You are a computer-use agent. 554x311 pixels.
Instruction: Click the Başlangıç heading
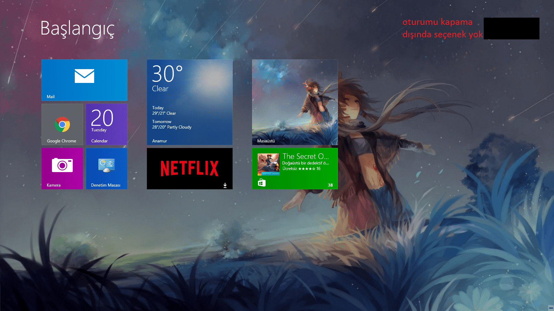[77, 28]
